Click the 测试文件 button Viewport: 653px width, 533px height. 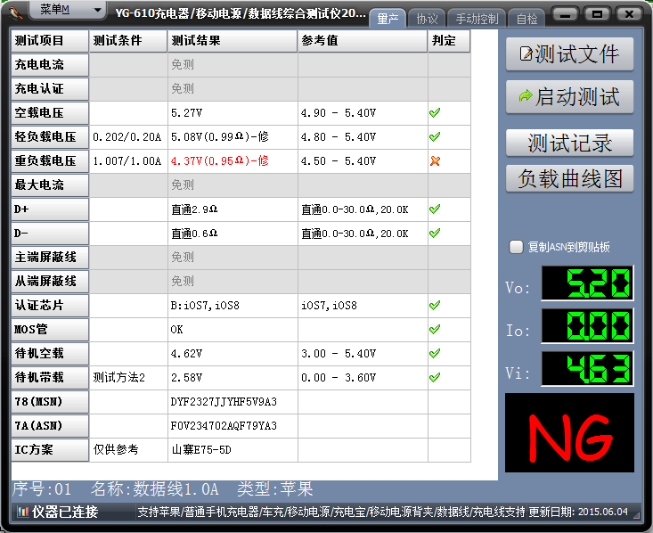[570, 54]
